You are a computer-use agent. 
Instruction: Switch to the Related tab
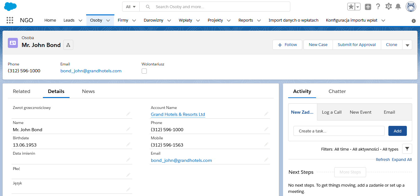pyautogui.click(x=22, y=91)
